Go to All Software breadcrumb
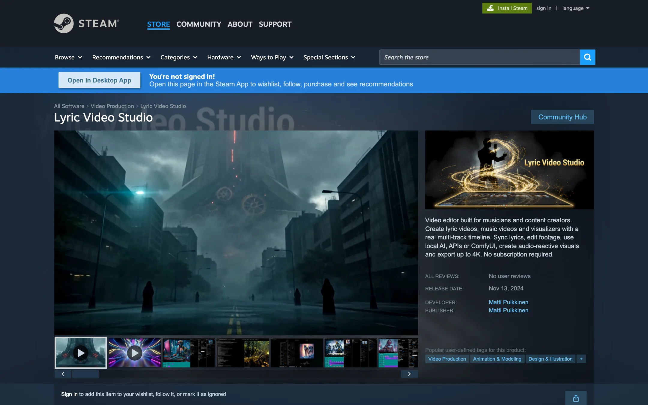This screenshot has width=648, height=405. point(69,106)
